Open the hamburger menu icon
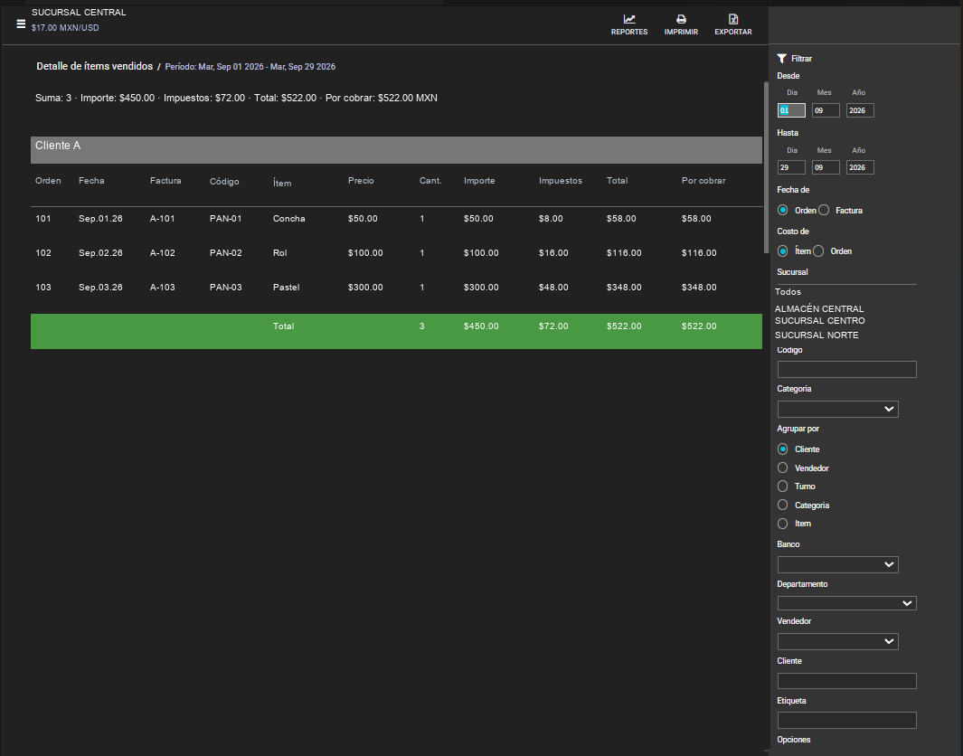The image size is (963, 756). click(21, 24)
